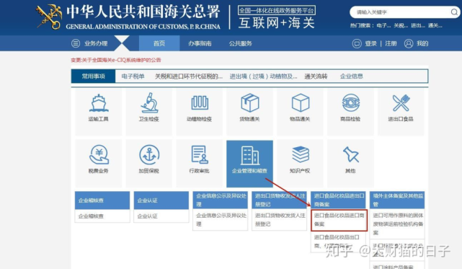Click the customs key emblem logo
The width and height of the screenshot is (462, 269).
click(49, 17)
